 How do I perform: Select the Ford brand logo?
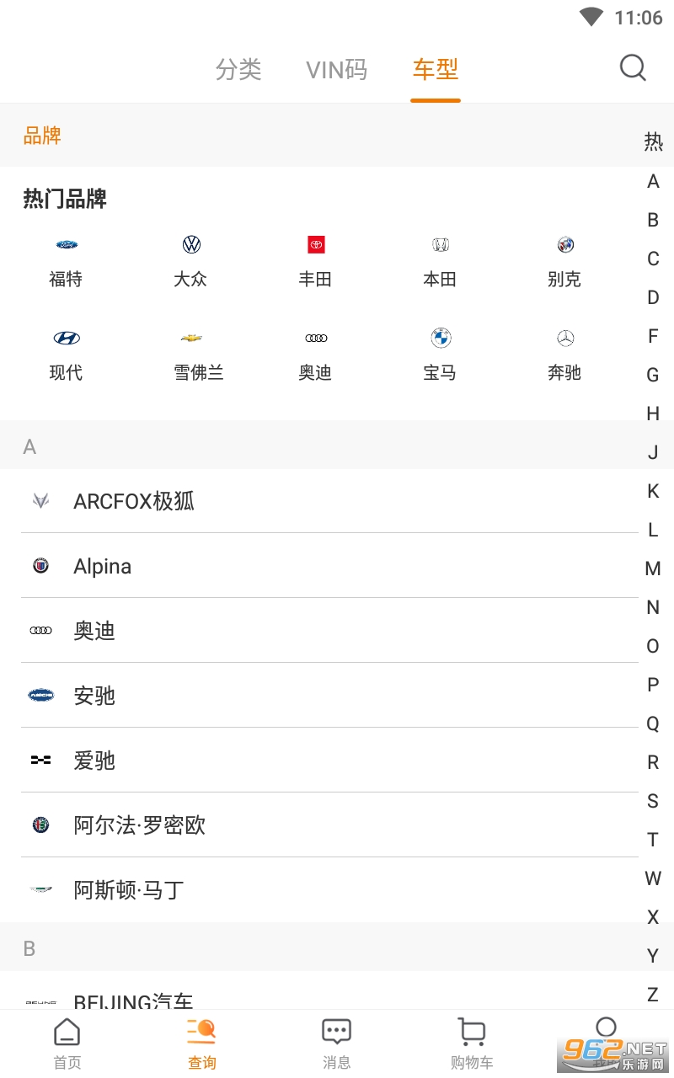coord(67,245)
